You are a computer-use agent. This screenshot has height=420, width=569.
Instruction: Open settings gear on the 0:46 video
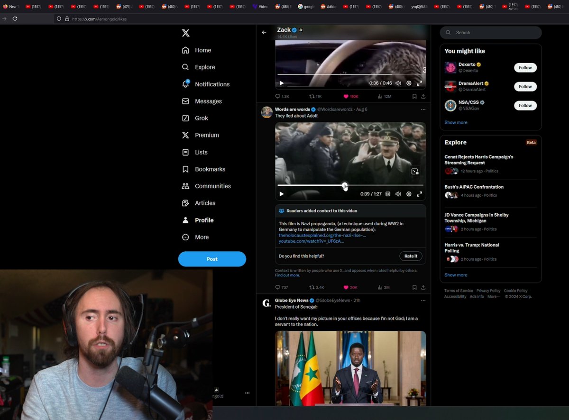coord(409,83)
